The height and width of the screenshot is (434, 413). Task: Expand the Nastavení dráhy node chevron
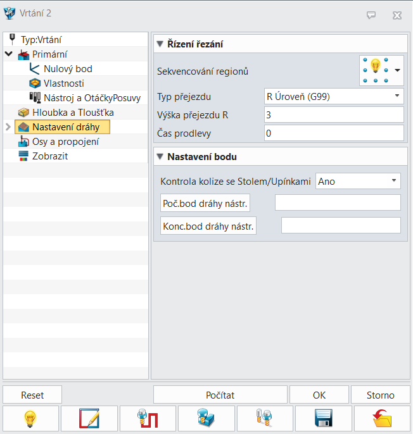pyautogui.click(x=8, y=127)
